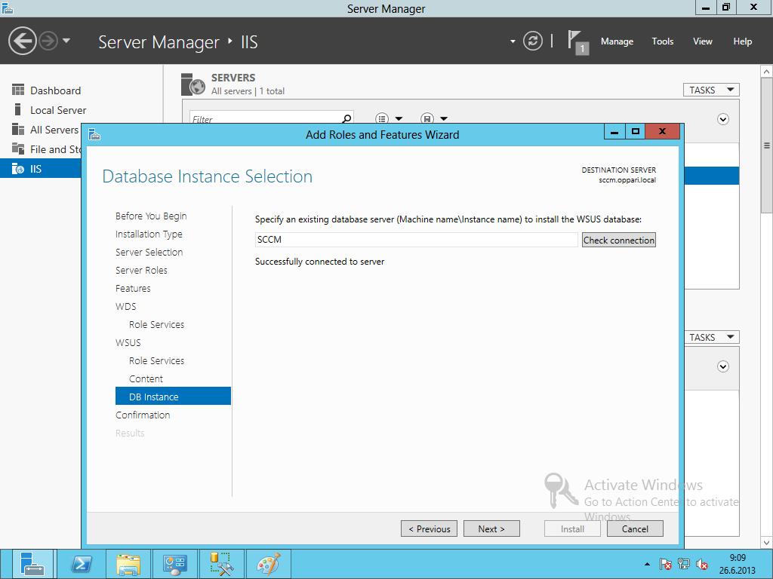The width and height of the screenshot is (773, 579).
Task: Click the destination server name sccm.oppari.local
Action: 627,180
